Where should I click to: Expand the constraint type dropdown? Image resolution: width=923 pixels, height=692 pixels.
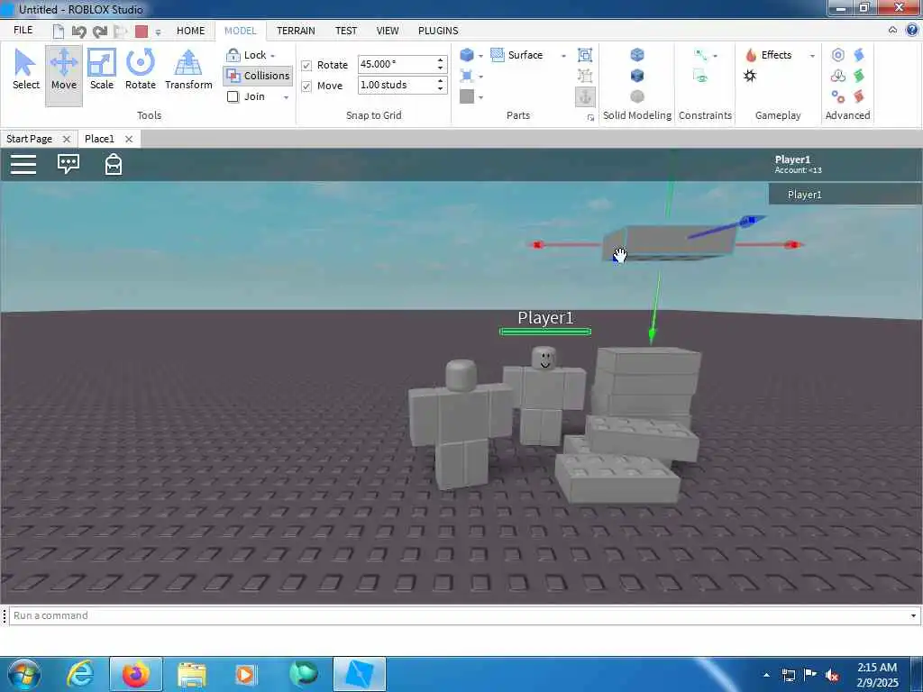point(715,56)
